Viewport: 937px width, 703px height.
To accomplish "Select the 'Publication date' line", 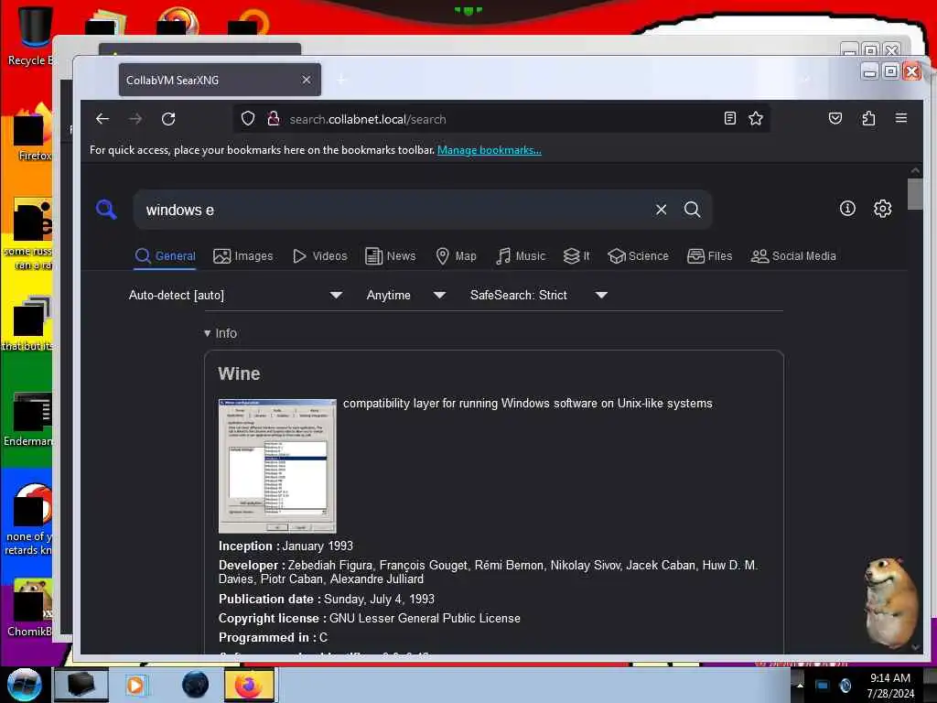I will coord(327,599).
